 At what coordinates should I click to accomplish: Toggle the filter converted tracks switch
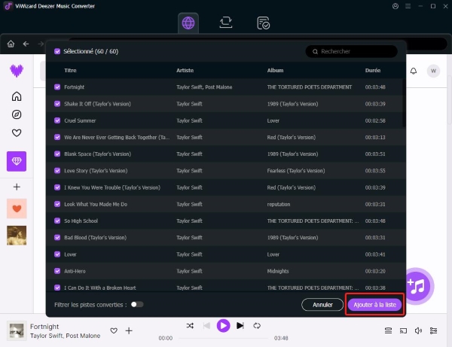[x=137, y=304]
